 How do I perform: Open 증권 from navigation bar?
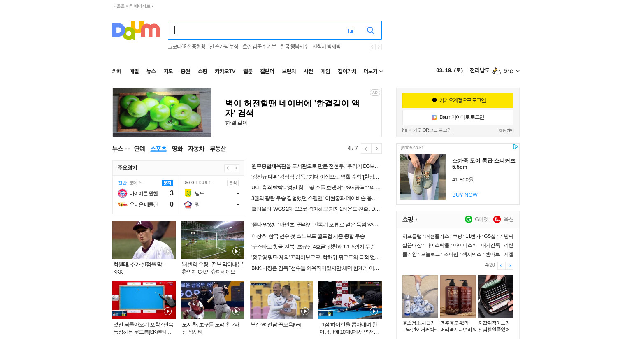coord(185,71)
